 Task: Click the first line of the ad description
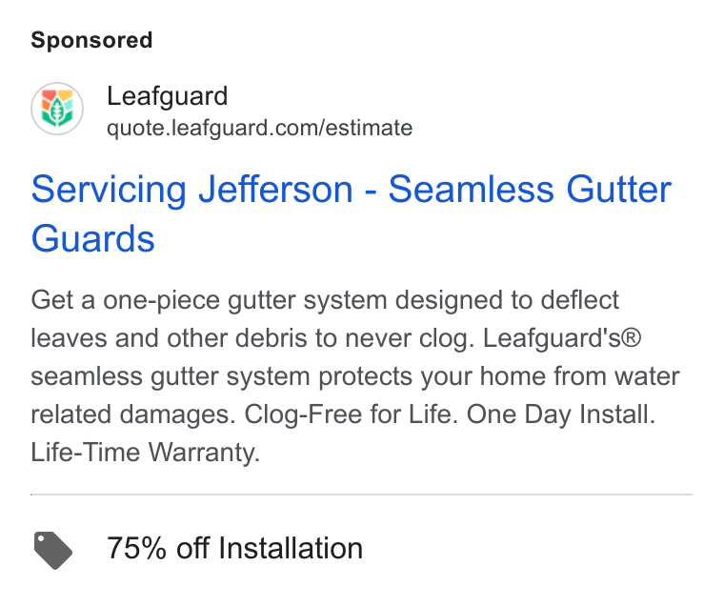tap(325, 301)
